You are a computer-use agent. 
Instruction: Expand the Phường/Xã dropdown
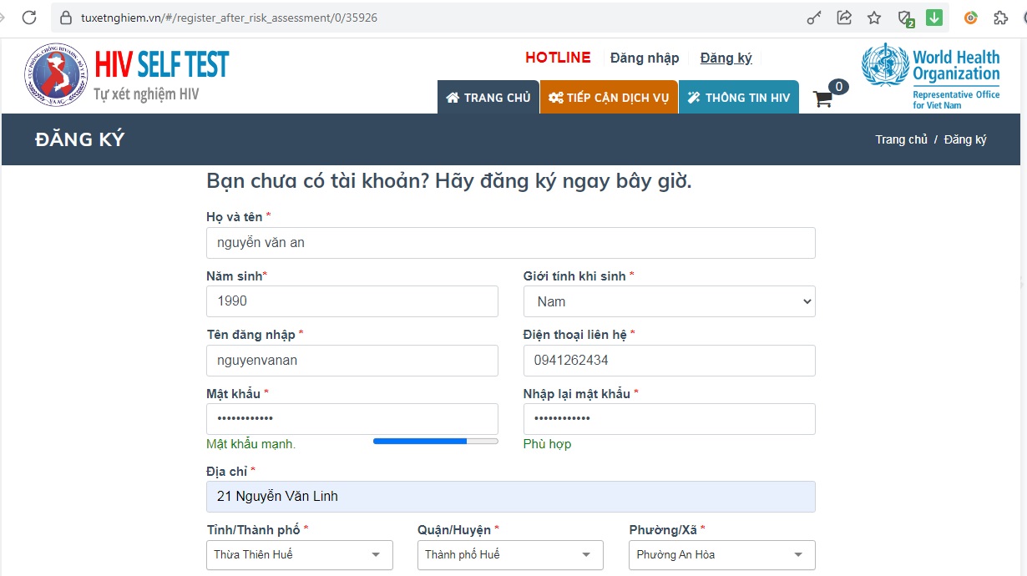[721, 554]
